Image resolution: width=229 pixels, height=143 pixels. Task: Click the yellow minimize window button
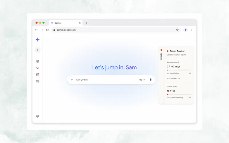(x=40, y=23)
